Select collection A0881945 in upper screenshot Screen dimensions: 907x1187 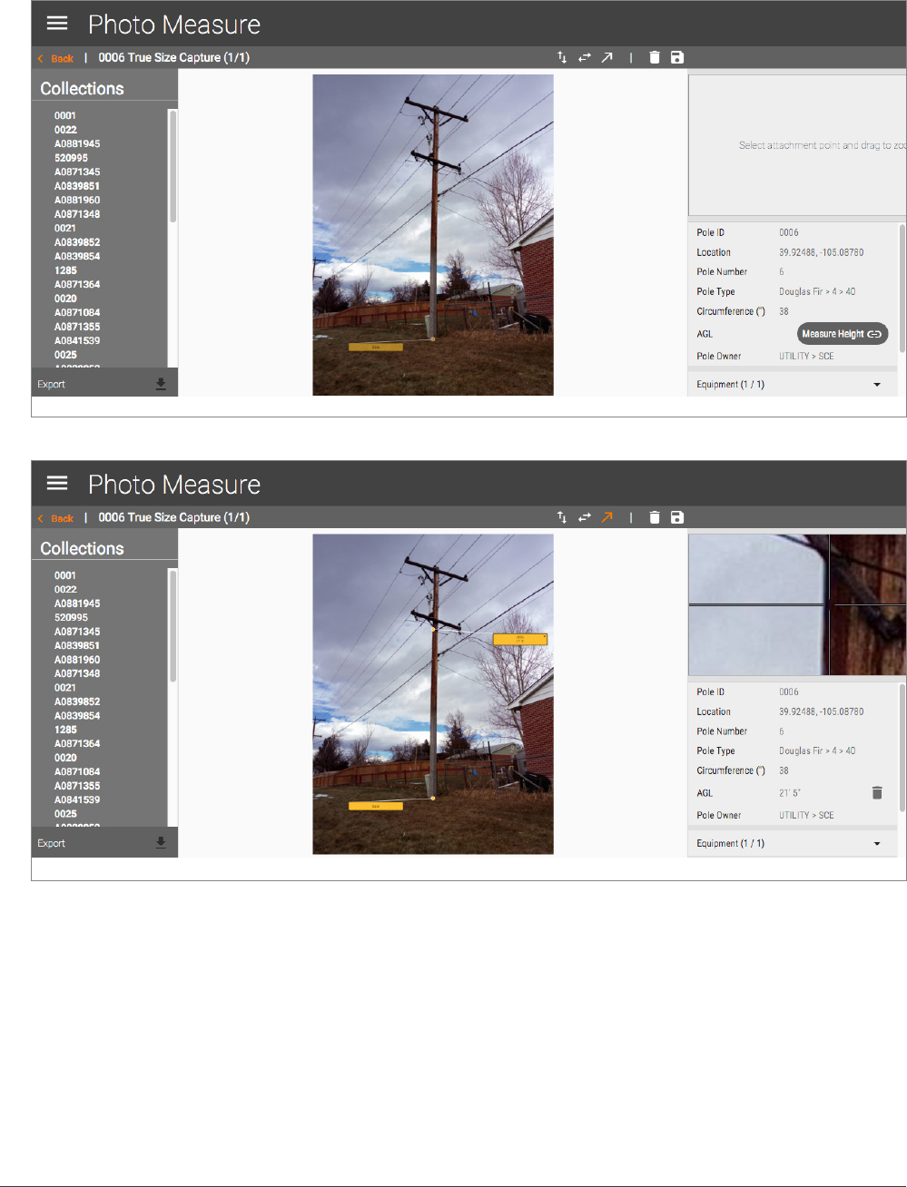coord(77,143)
